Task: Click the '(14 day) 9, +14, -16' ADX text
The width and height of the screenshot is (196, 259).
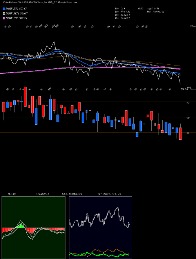Action: click(x=109, y=194)
